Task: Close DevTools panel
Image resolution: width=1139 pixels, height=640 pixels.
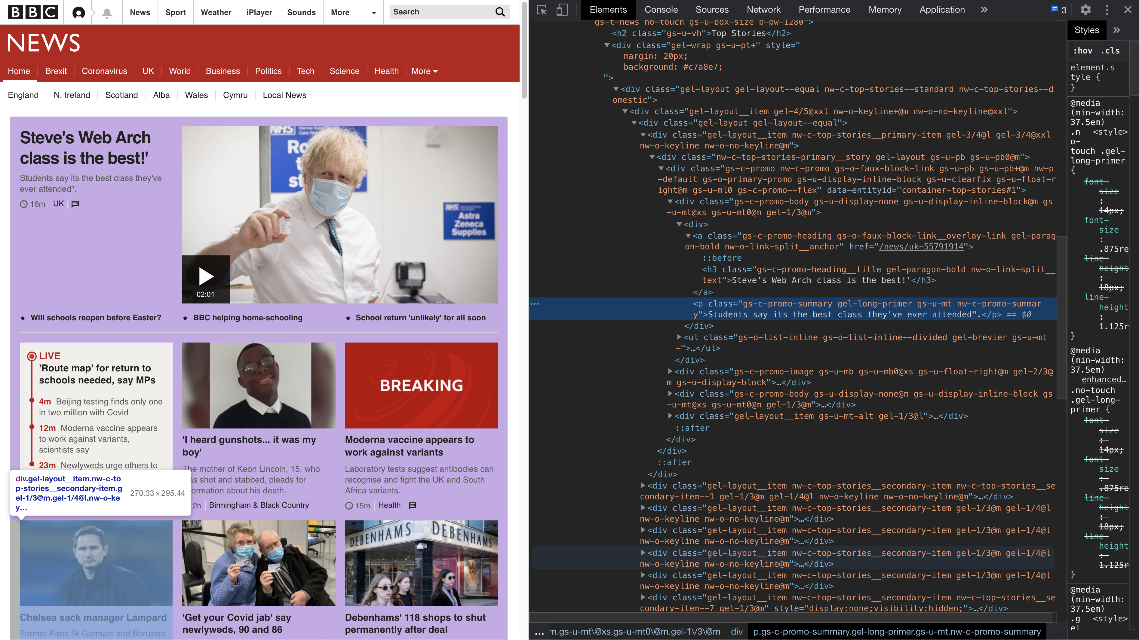Action: click(1128, 10)
